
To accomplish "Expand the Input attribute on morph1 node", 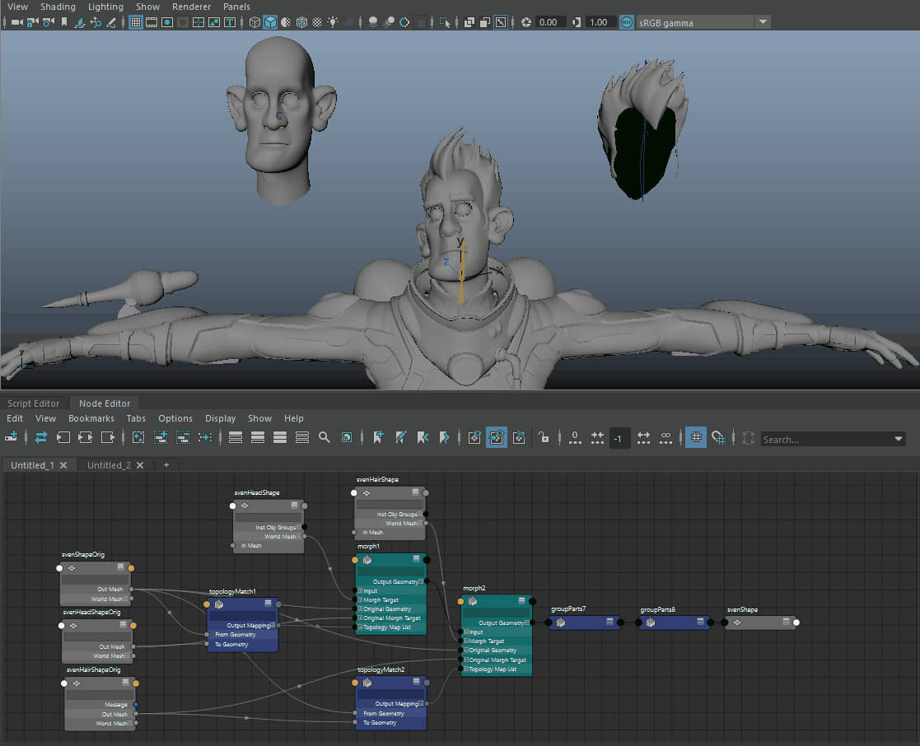I will [x=361, y=590].
